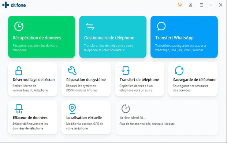Click the sync arrows icon for Sauvegarde de téléphone
Screen dimensions: 227x143
[179, 71]
